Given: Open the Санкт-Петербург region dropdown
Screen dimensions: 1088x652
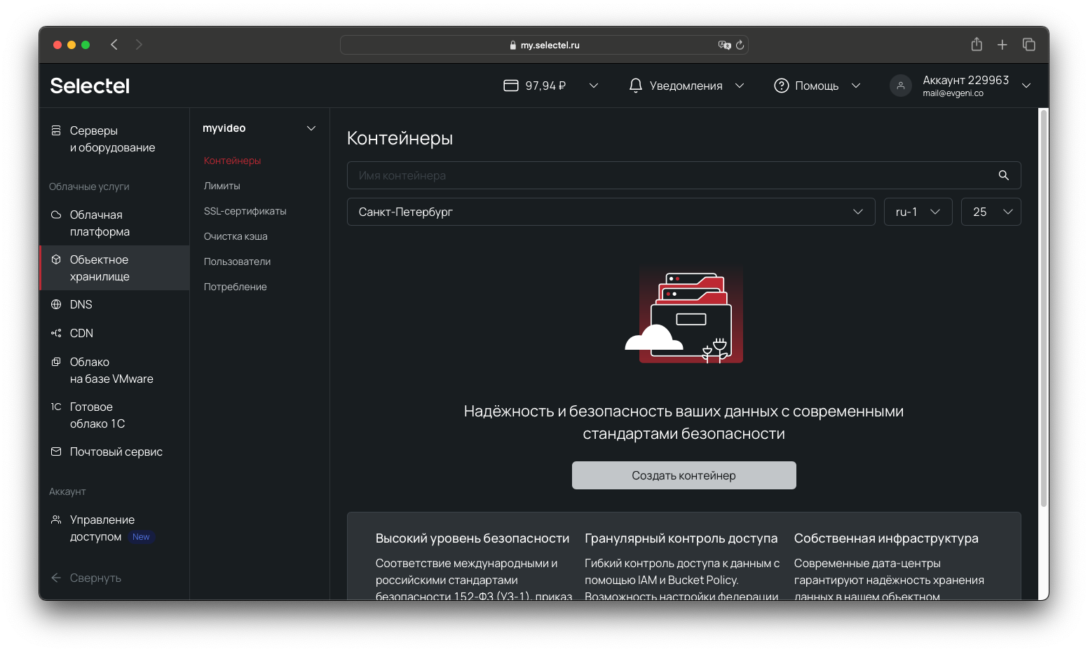Looking at the screenshot, I should 611,212.
